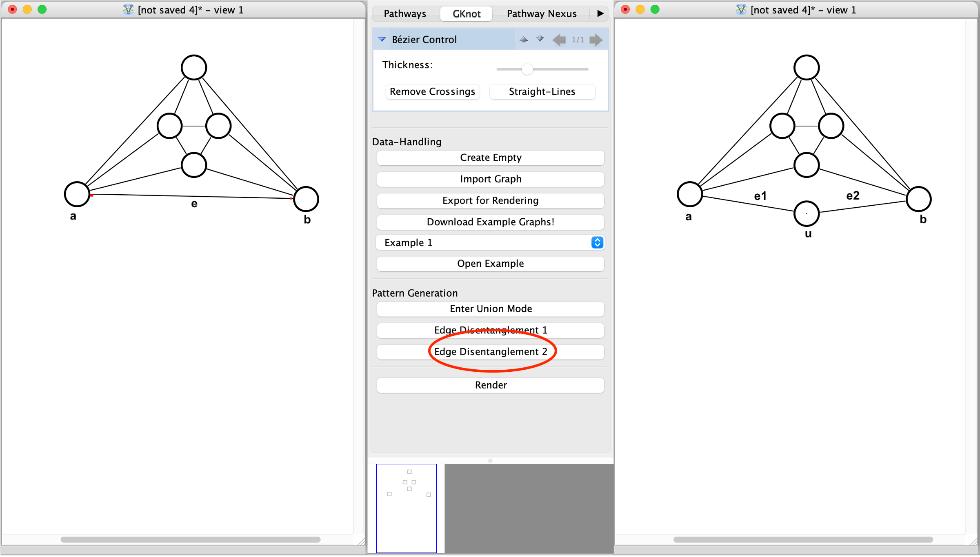980x557 pixels.
Task: Click the Thickness slider handle
Action: tap(527, 69)
